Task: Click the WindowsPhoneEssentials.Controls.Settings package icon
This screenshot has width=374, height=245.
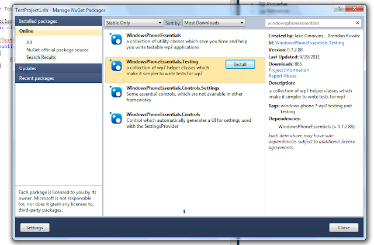Action: [116, 92]
